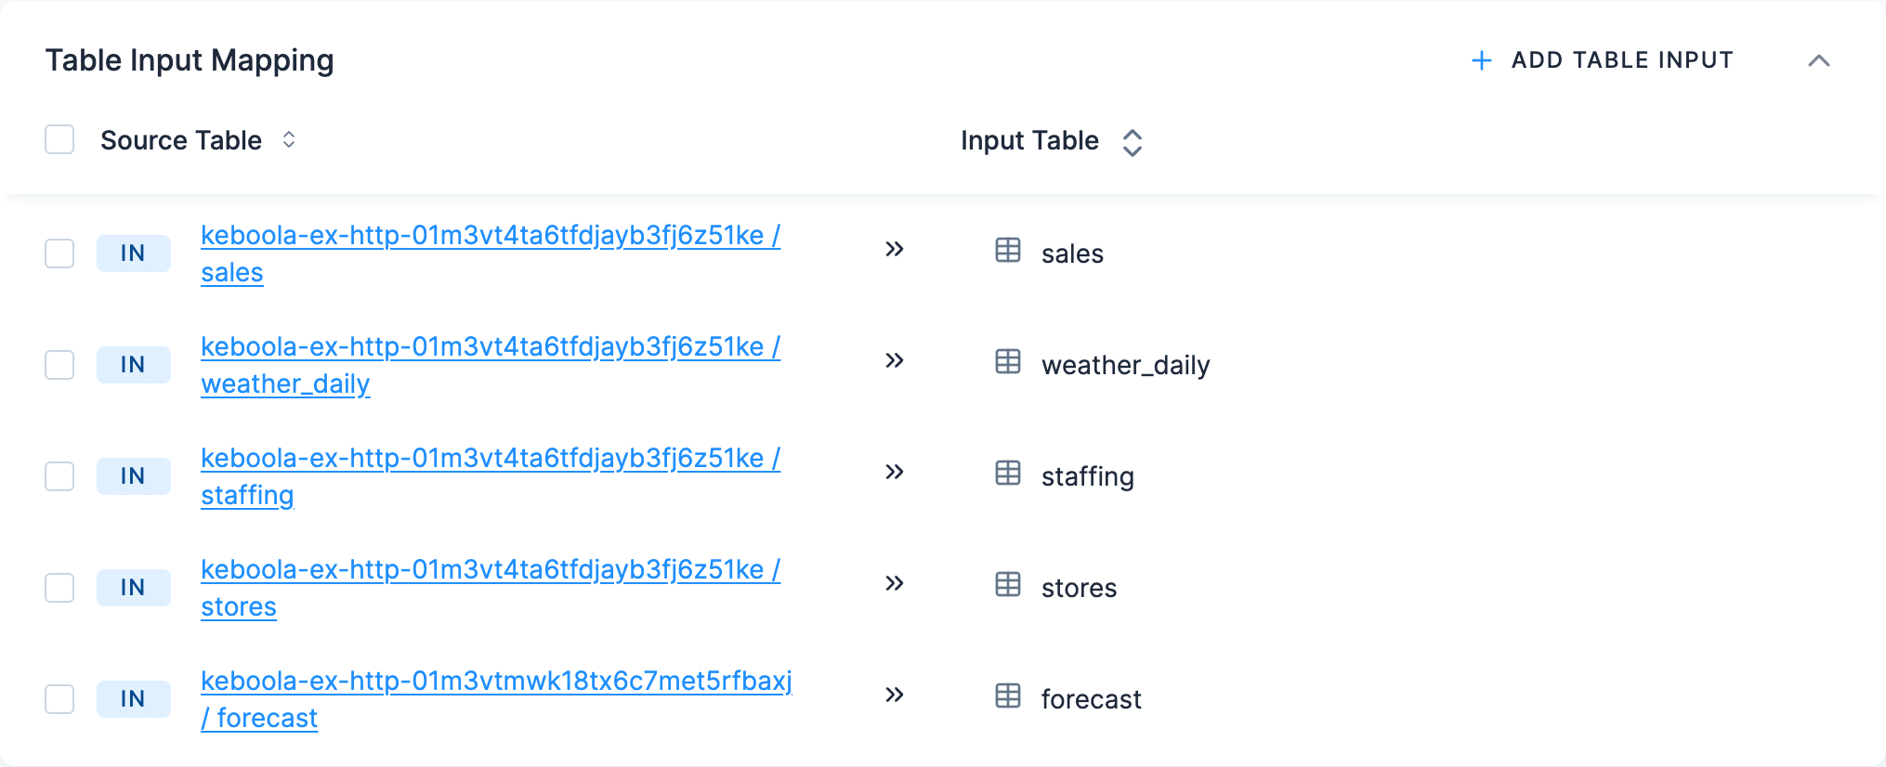Screen dimensions: 1886x767
Task: Check the weather_daily row checkbox
Action: tap(59, 365)
